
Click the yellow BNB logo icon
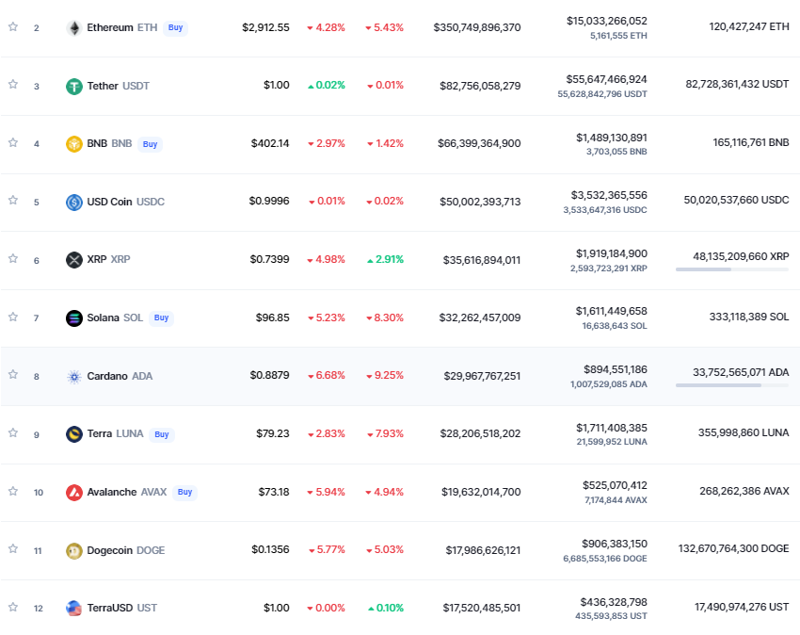pyautogui.click(x=74, y=144)
